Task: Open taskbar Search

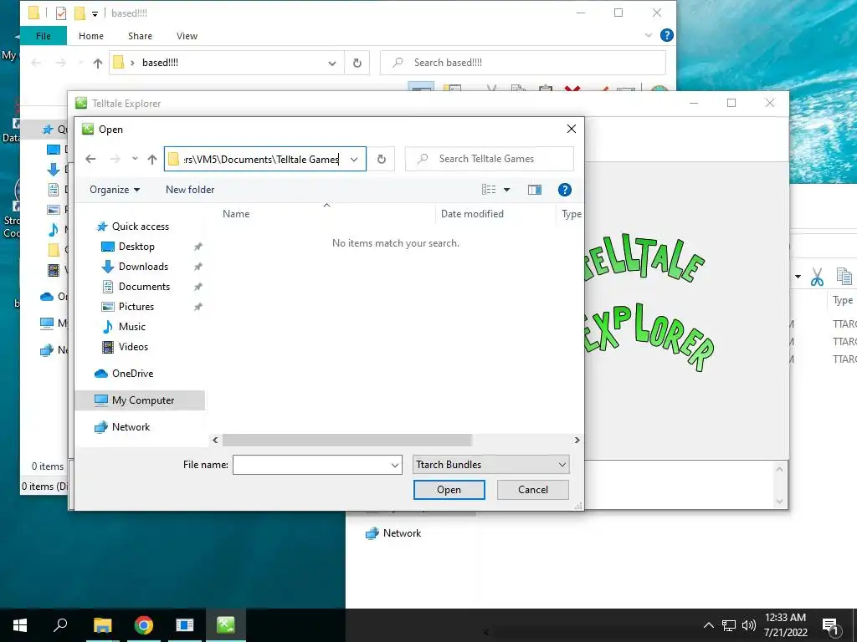Action: tap(60, 625)
